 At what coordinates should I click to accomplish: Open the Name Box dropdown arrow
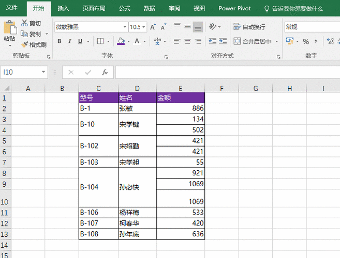click(x=43, y=72)
